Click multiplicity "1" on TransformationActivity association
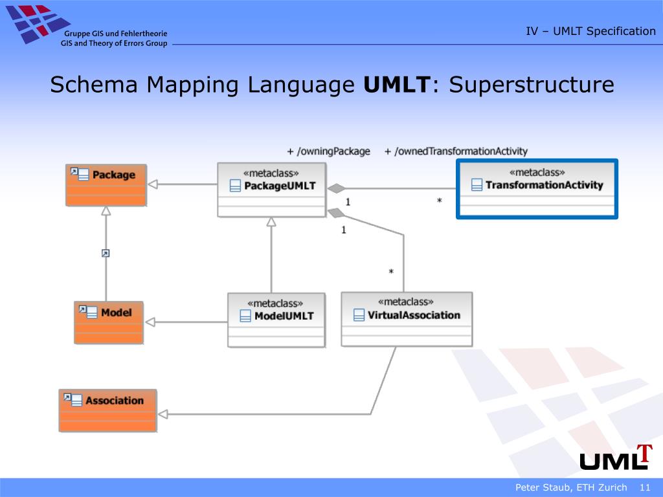Image resolution: width=663 pixels, height=497 pixels. click(x=348, y=202)
